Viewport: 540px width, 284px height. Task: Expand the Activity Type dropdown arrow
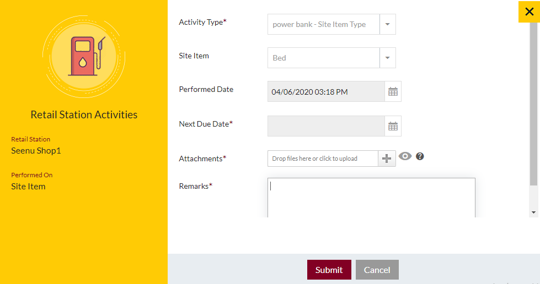pyautogui.click(x=387, y=24)
